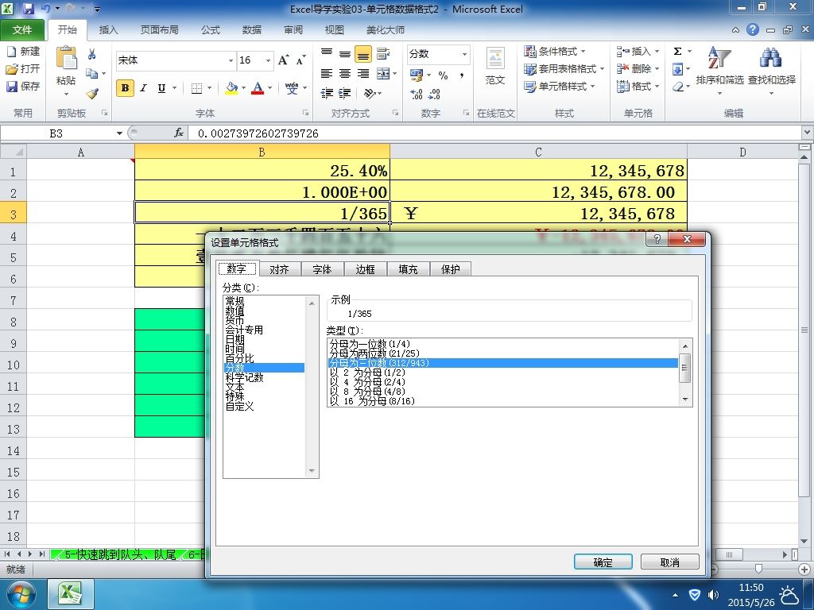Click the Decrease Decimal icon
This screenshot has width=814, height=610.
point(435,94)
